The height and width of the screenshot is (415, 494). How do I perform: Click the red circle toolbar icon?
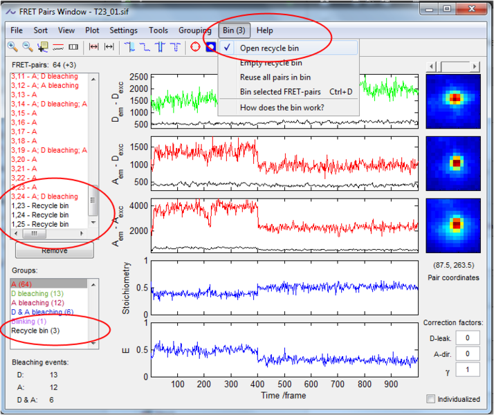(195, 47)
